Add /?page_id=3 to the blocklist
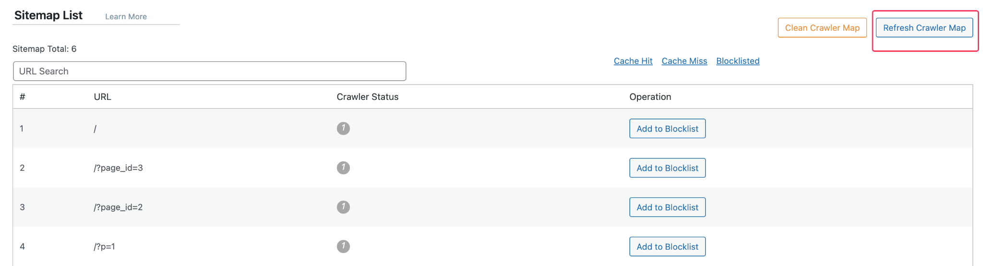 (667, 168)
